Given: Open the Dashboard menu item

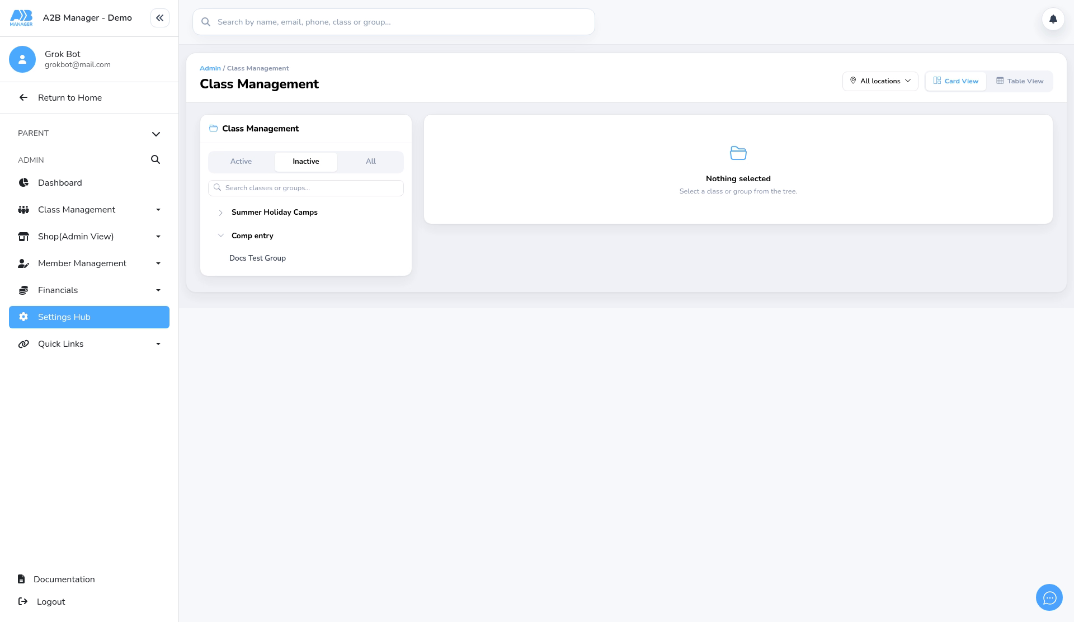Looking at the screenshot, I should tap(89, 183).
